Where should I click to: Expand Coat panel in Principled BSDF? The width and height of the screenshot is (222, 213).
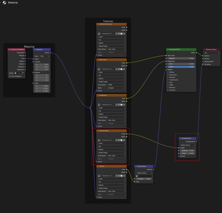tap(168, 82)
